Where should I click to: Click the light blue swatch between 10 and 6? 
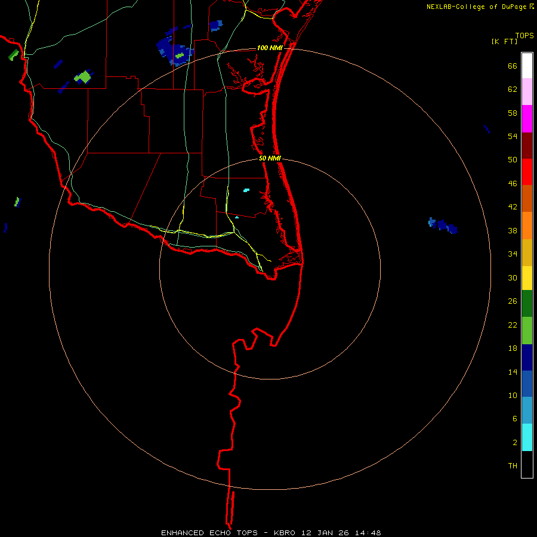pyautogui.click(x=527, y=411)
